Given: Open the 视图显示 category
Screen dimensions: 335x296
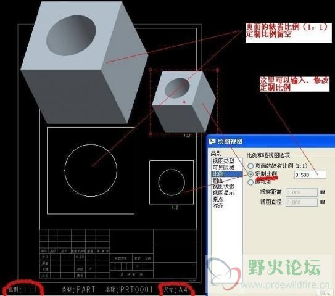Looking at the screenshot, I should point(223,193).
